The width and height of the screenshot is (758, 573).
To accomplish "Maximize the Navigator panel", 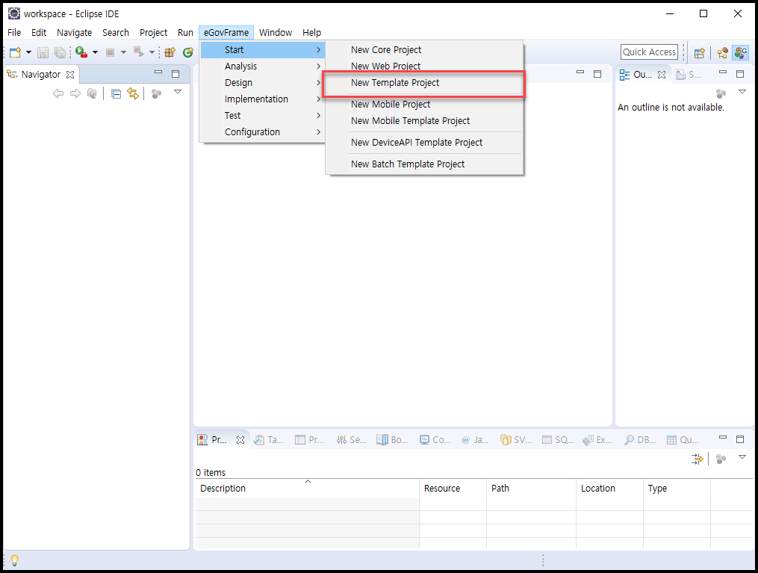I will click(175, 74).
